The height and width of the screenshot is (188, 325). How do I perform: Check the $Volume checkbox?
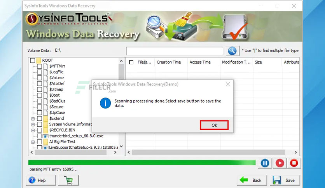point(39,78)
